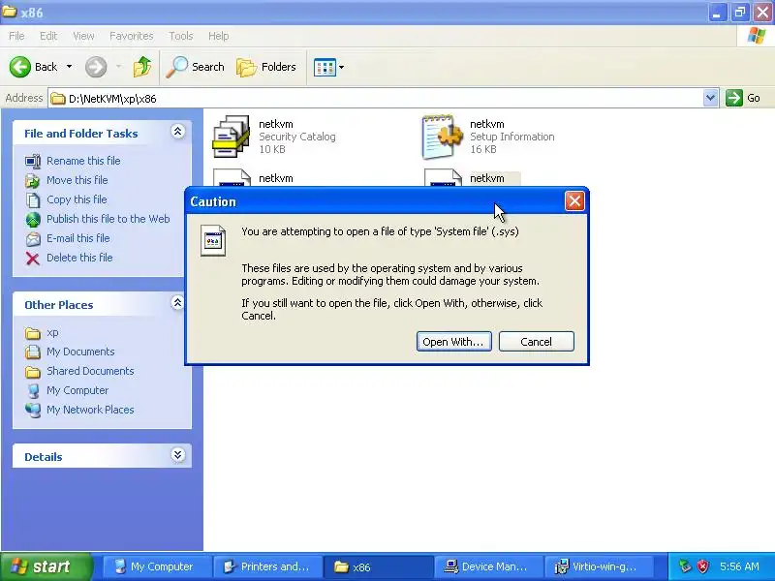Click the My Network Places icon
The image size is (775, 581).
coord(33,410)
